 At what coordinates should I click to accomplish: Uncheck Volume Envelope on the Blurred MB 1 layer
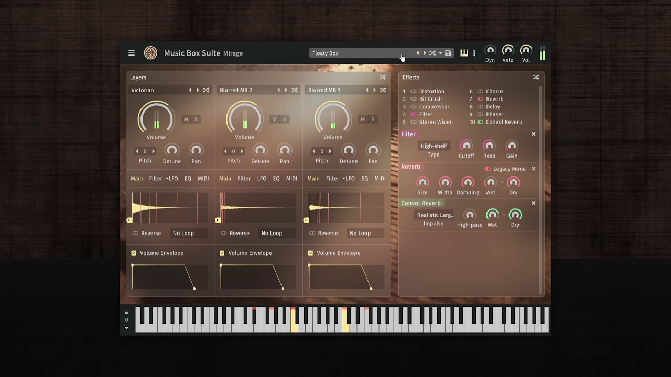[x=310, y=253]
